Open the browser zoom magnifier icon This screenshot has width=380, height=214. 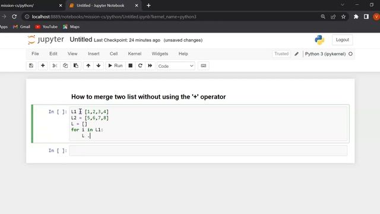click(x=323, y=17)
